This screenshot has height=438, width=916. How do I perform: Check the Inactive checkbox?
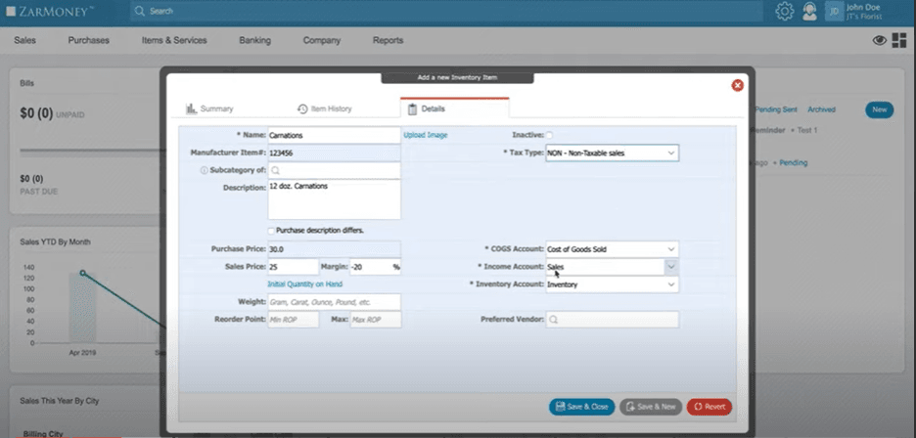[549, 135]
